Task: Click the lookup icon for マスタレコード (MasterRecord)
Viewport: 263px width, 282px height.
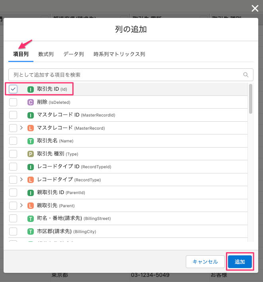Action: (x=31, y=128)
